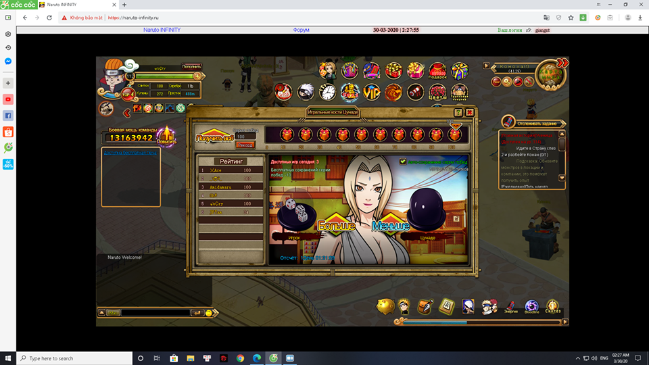Click the world map globe icon
The image size is (649, 365).
[550, 75]
